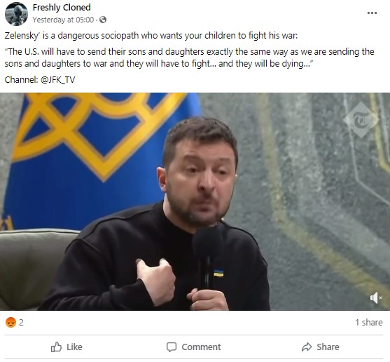
Task: Click the Like button
Action: pos(67,347)
